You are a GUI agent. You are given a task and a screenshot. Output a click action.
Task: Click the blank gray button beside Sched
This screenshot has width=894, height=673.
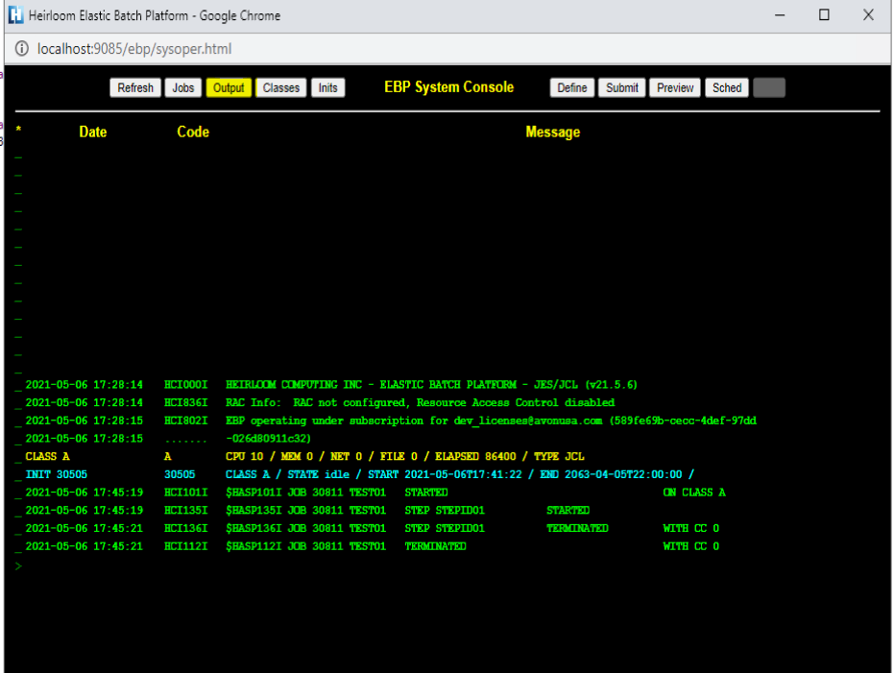pyautogui.click(x=769, y=87)
